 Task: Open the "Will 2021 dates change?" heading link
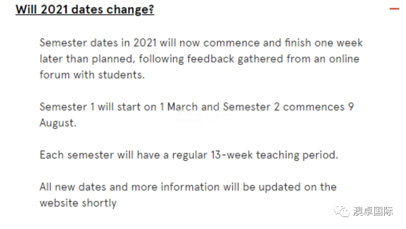click(85, 10)
